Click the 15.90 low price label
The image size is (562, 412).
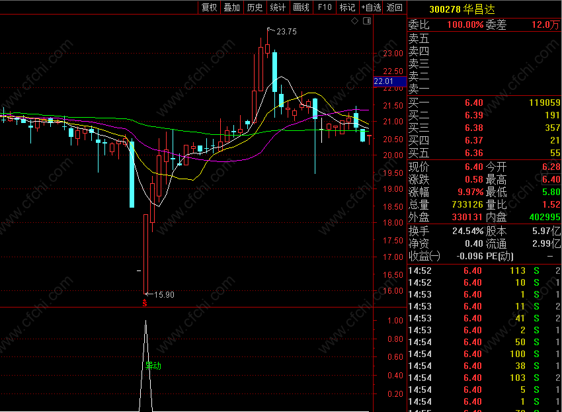click(x=164, y=295)
